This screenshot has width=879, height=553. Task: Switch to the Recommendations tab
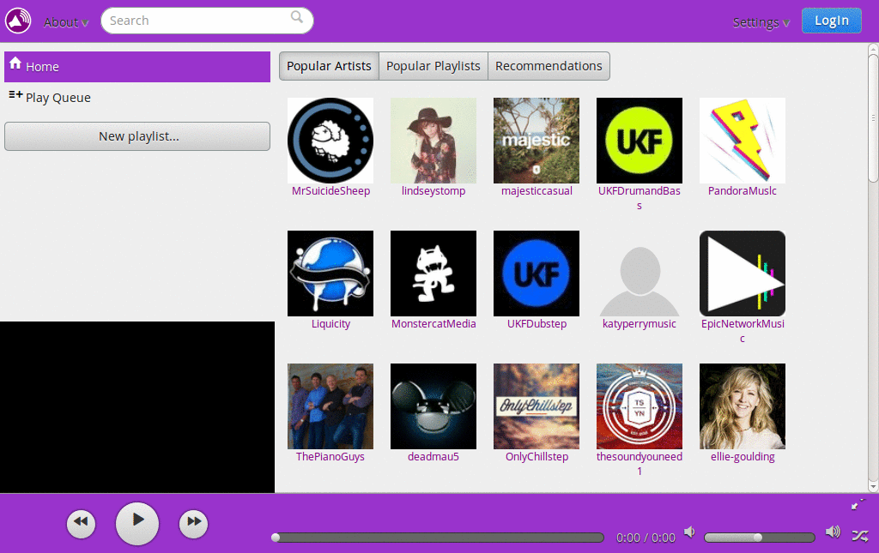(x=549, y=66)
